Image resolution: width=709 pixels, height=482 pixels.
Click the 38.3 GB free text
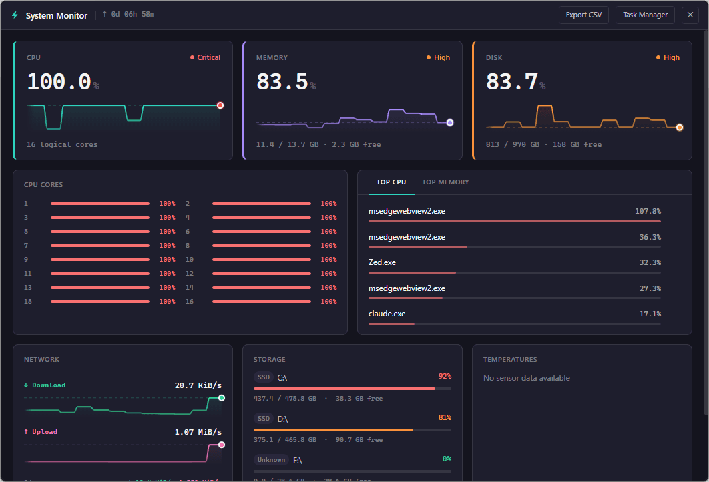point(359,399)
